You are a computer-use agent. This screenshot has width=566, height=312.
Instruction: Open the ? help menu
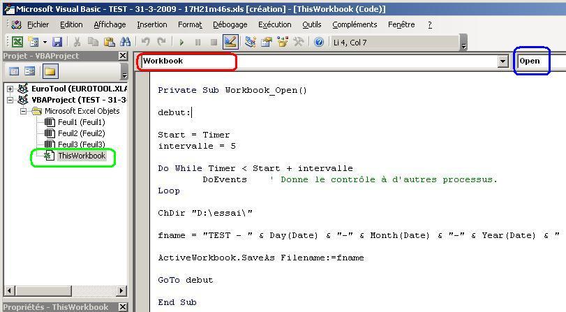click(429, 24)
